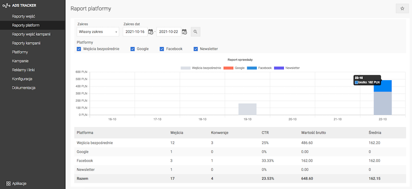
Task: Uncheck Wejścia bezpośrednie platform checkbox
Action: pyautogui.click(x=79, y=49)
